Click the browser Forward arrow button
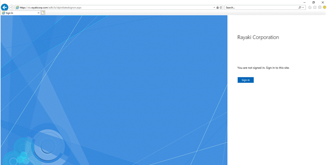The image size is (327, 165). tap(12, 8)
